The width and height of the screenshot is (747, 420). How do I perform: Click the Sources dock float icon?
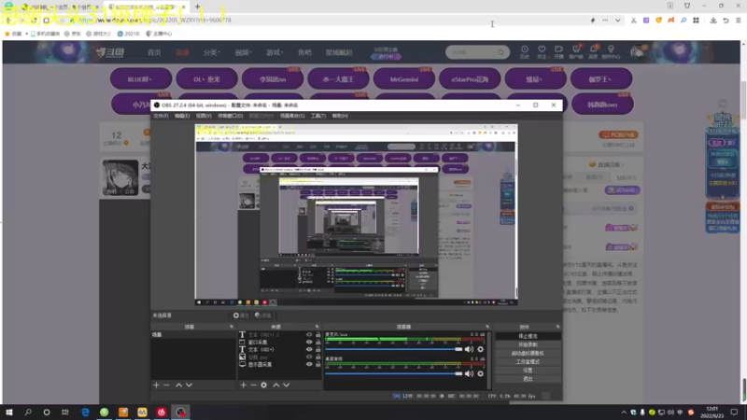pyautogui.click(x=317, y=327)
